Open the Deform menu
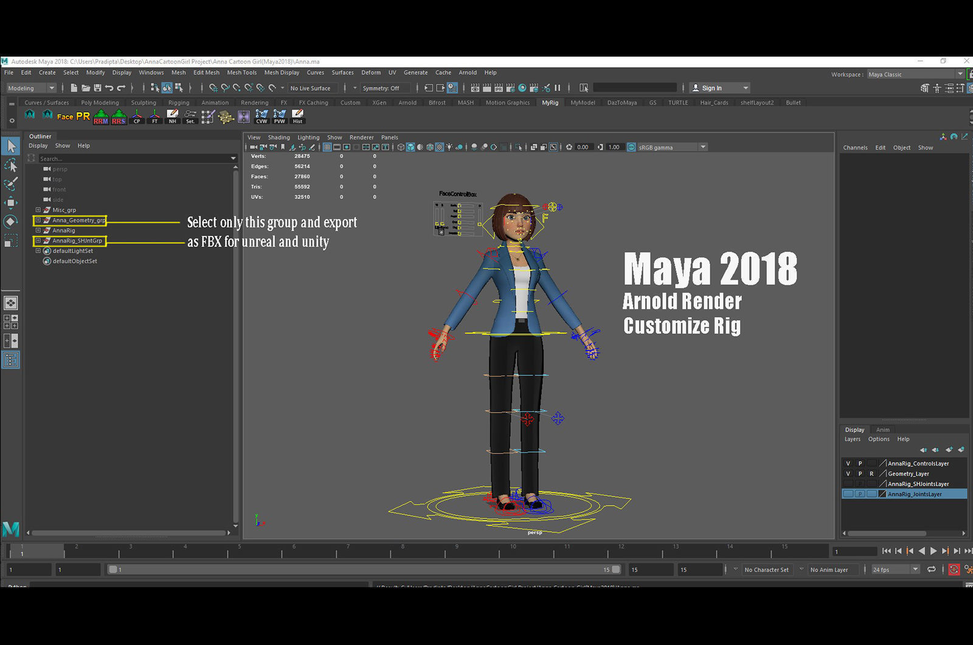 click(371, 72)
